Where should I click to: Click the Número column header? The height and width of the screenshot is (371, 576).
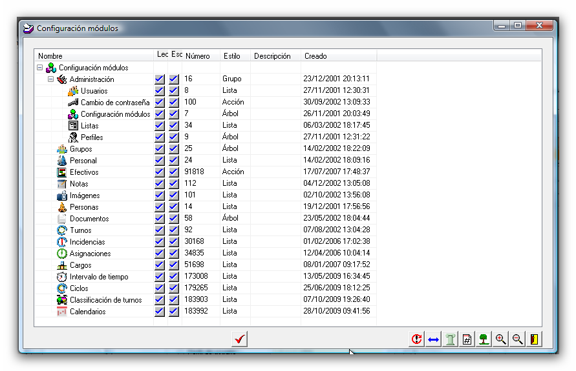pos(197,56)
